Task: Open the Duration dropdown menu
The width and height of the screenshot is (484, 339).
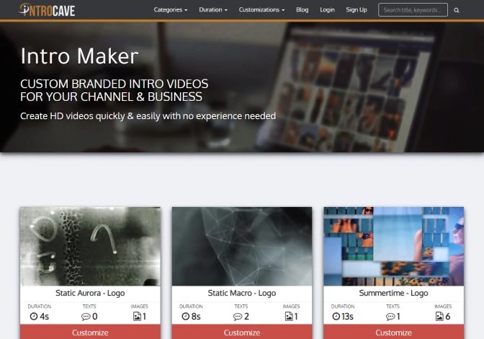Action: pos(213,10)
